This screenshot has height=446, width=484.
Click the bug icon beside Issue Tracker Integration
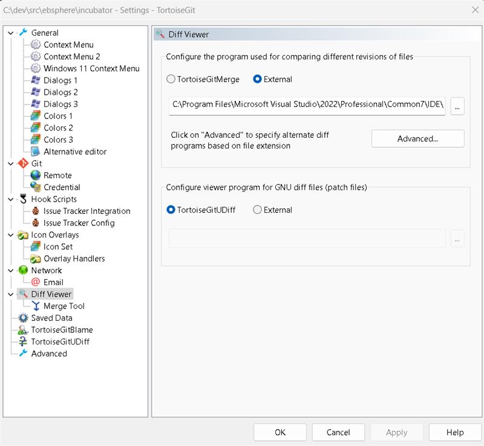(36, 211)
